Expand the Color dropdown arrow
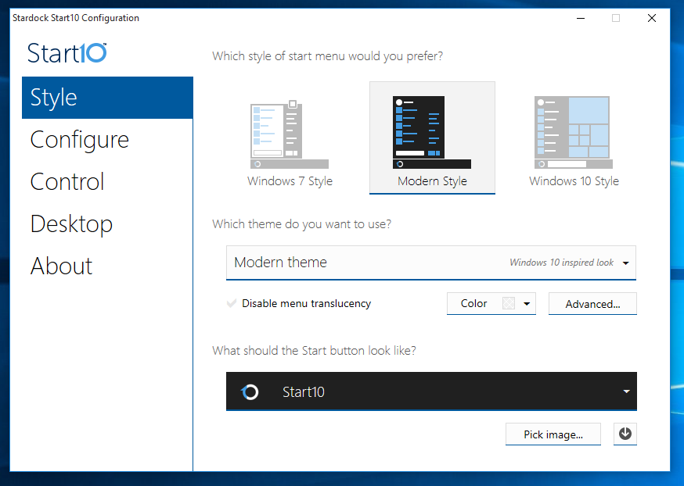Screen dimensions: 684x486 pos(527,303)
